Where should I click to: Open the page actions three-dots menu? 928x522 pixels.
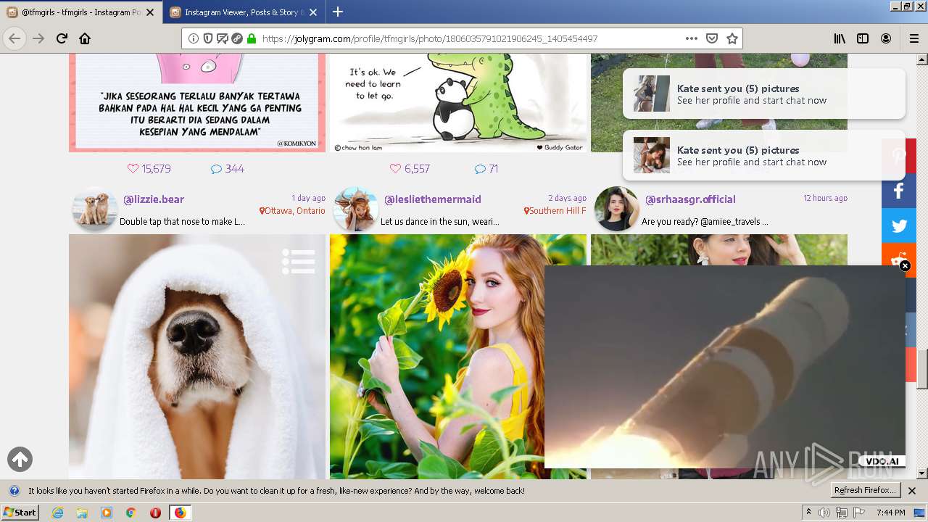(691, 38)
